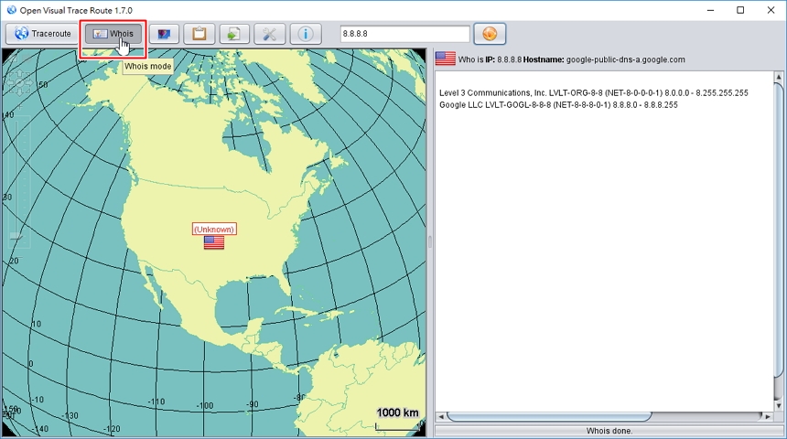
Task: Click the 'Level 3 Communications, Inc.' result line
Action: pyautogui.click(x=594, y=92)
